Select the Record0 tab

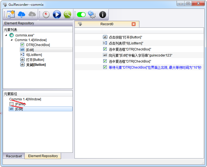(x=107, y=24)
